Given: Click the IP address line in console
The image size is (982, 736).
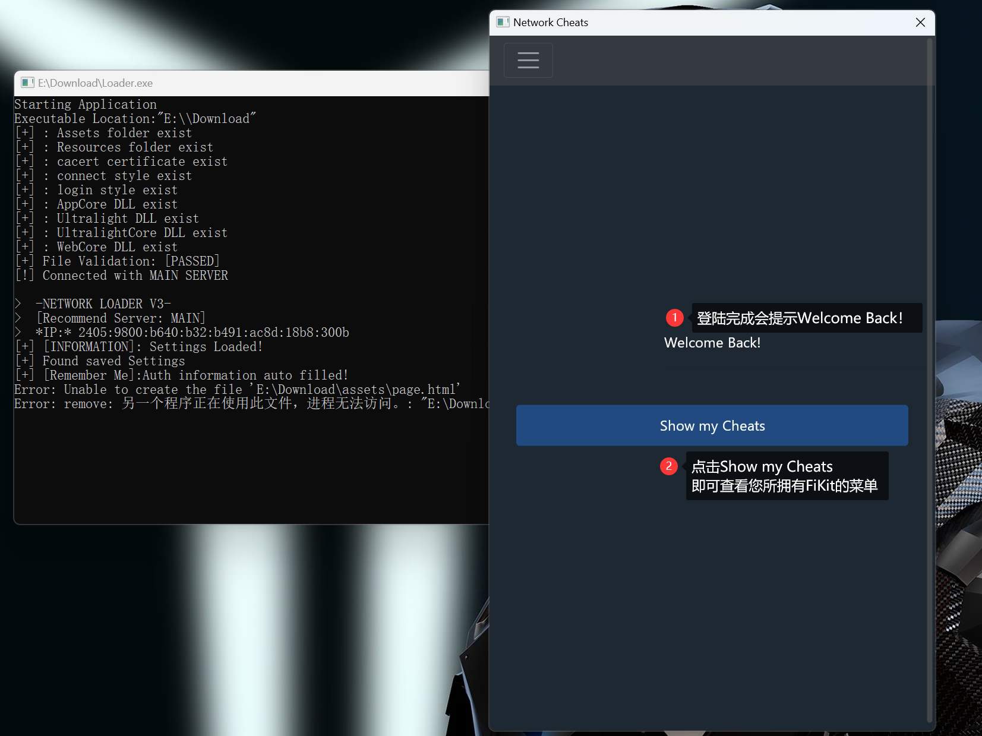Looking at the screenshot, I should (192, 333).
